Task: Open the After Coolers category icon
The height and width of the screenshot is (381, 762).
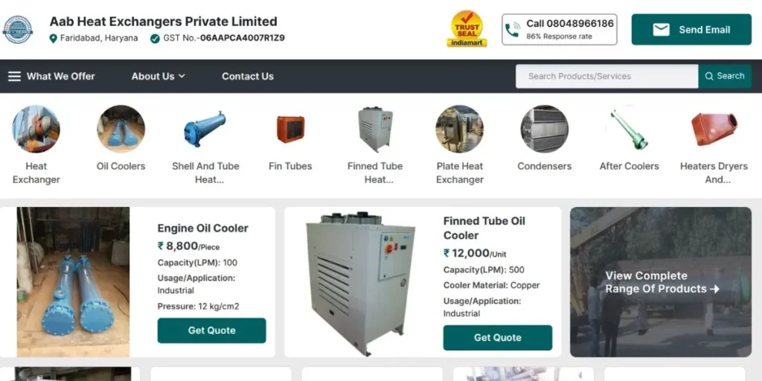Action: [x=629, y=129]
